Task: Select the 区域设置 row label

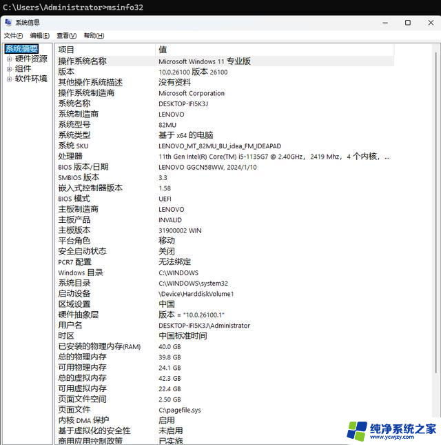Action: coord(74,304)
